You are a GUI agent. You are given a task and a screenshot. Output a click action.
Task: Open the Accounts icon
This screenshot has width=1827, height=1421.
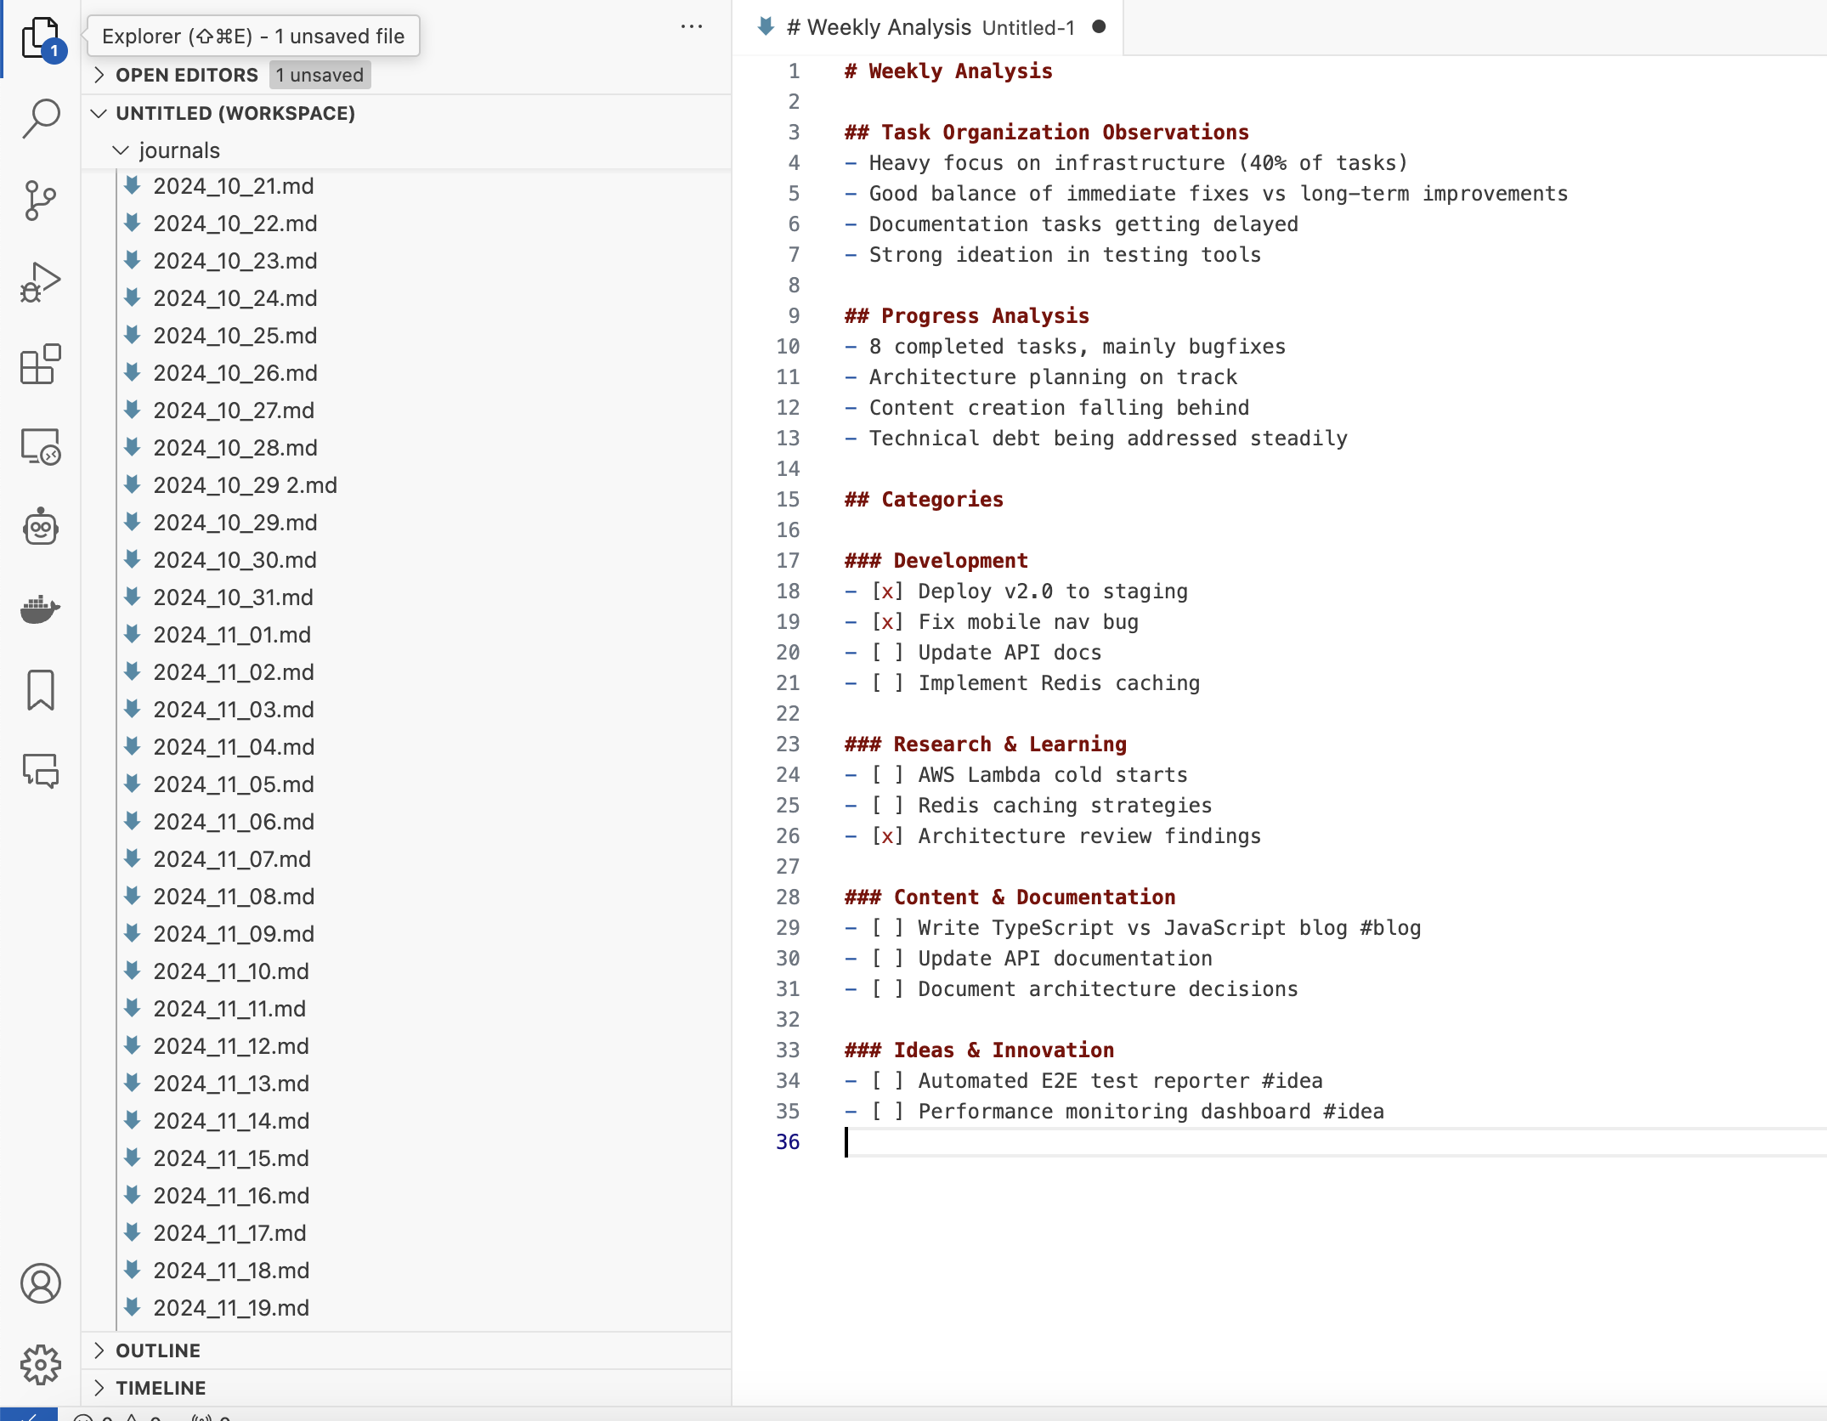(x=40, y=1283)
